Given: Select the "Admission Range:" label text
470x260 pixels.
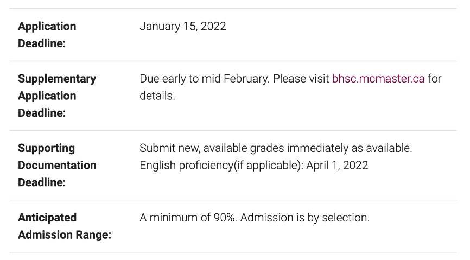Looking at the screenshot, I should 65,235.
